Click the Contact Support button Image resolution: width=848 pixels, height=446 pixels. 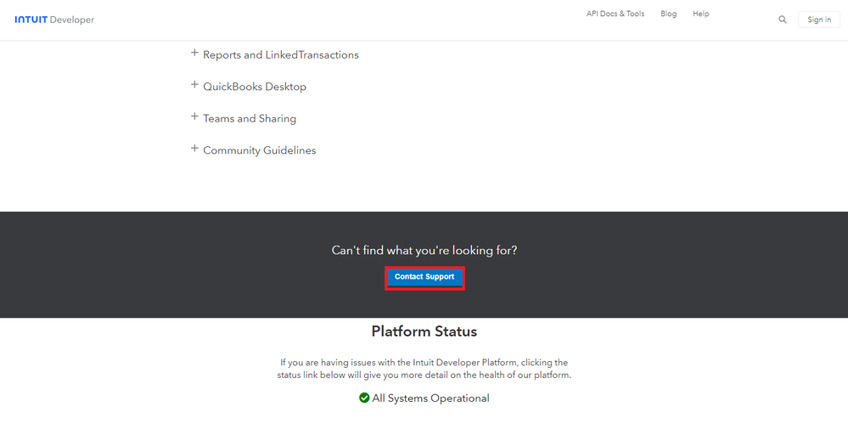(x=424, y=277)
